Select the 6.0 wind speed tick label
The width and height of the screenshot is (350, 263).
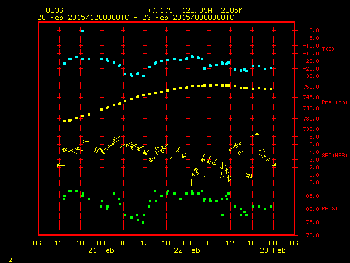314,137
